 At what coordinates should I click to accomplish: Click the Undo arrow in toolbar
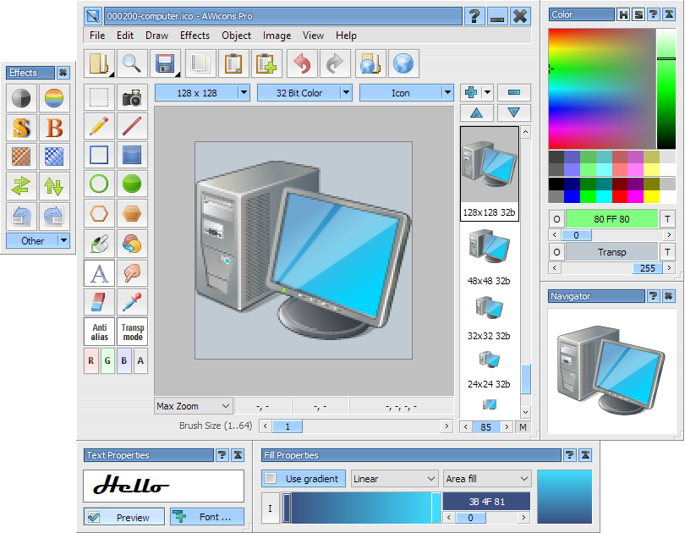[302, 63]
